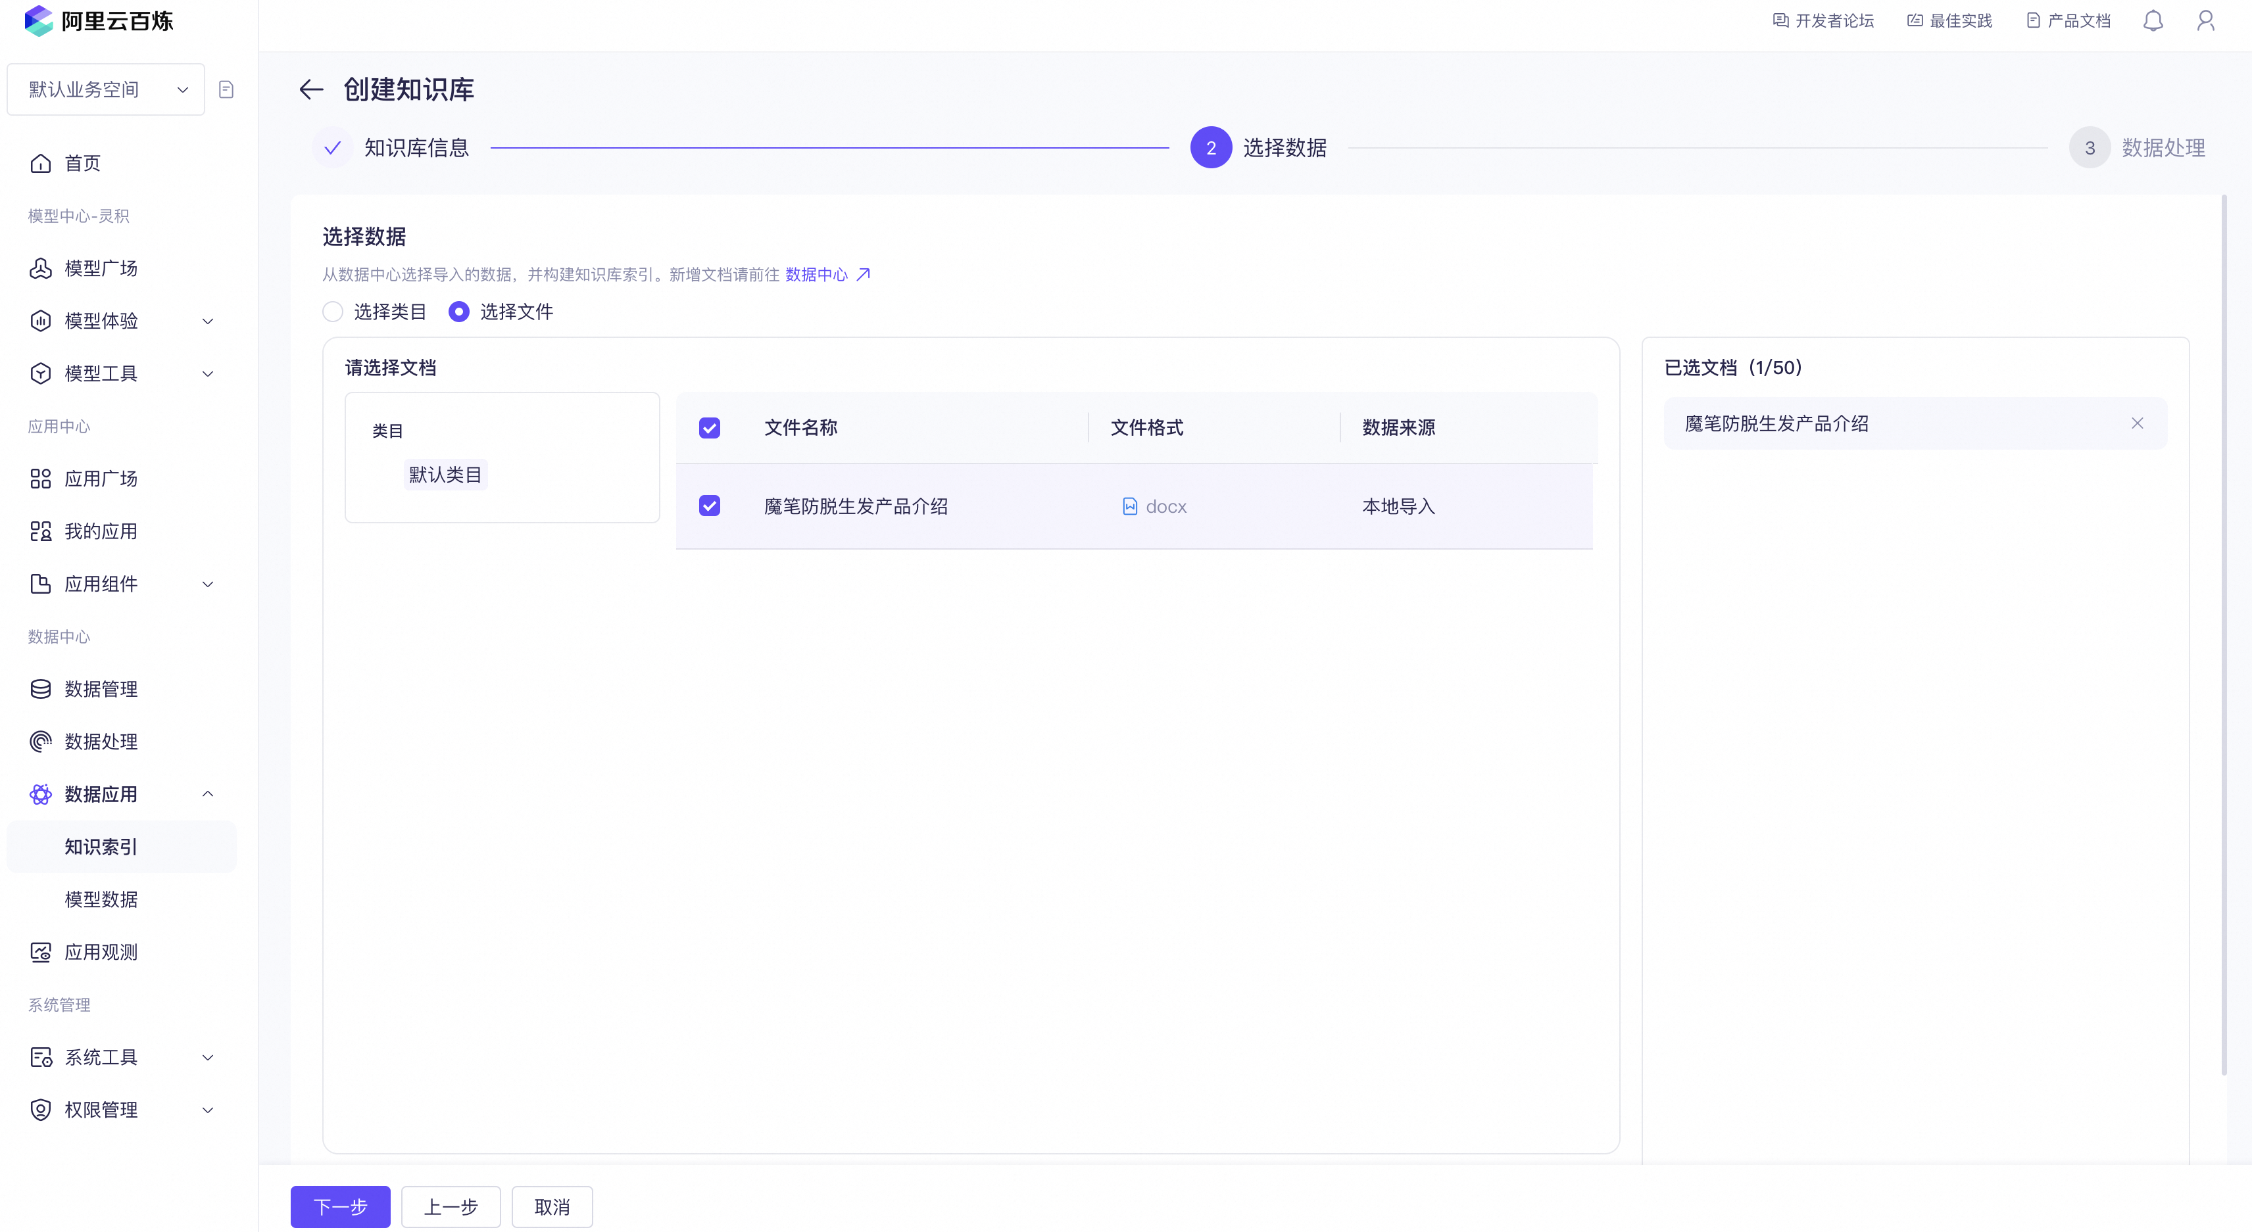The width and height of the screenshot is (2252, 1232).
Task: Click the 模型广场 sidebar icon
Action: [40, 268]
